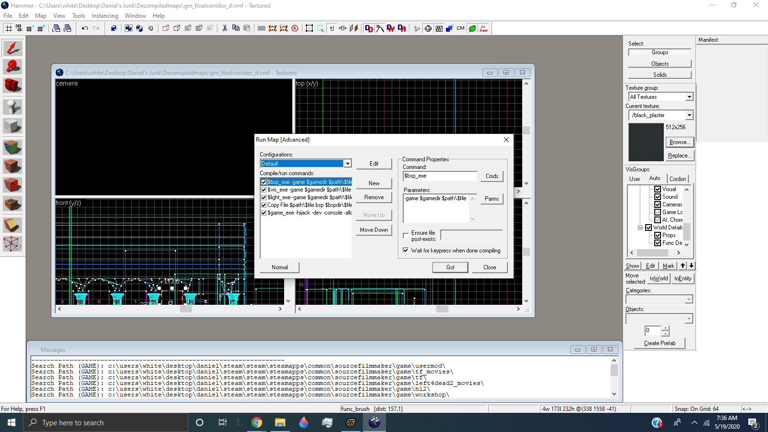This screenshot has width=768, height=432.
Task: Click the Cmds button
Action: pyautogui.click(x=492, y=176)
